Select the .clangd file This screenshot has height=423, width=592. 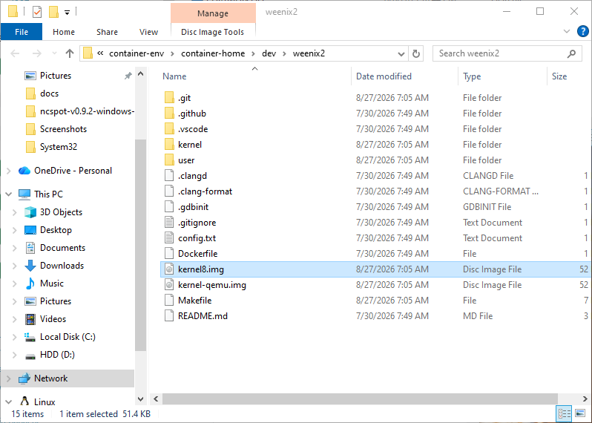193,176
